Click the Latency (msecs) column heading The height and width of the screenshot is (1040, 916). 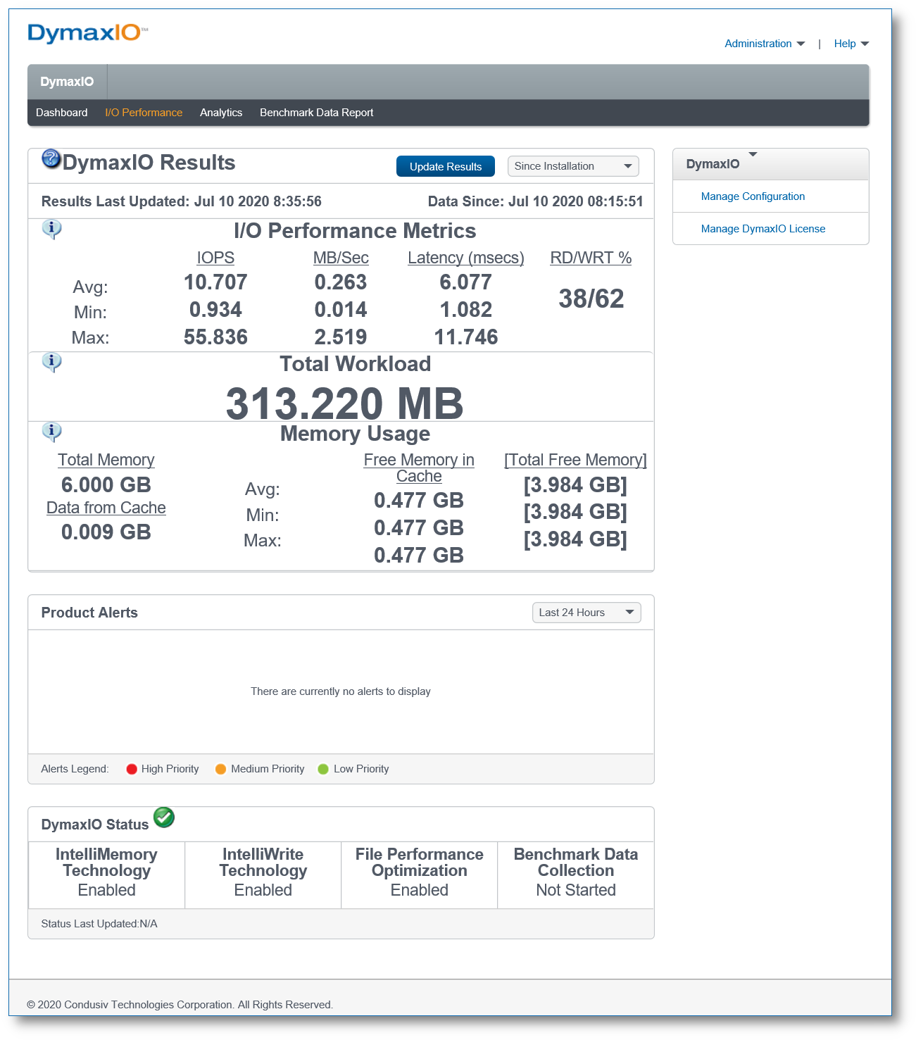[x=466, y=258]
